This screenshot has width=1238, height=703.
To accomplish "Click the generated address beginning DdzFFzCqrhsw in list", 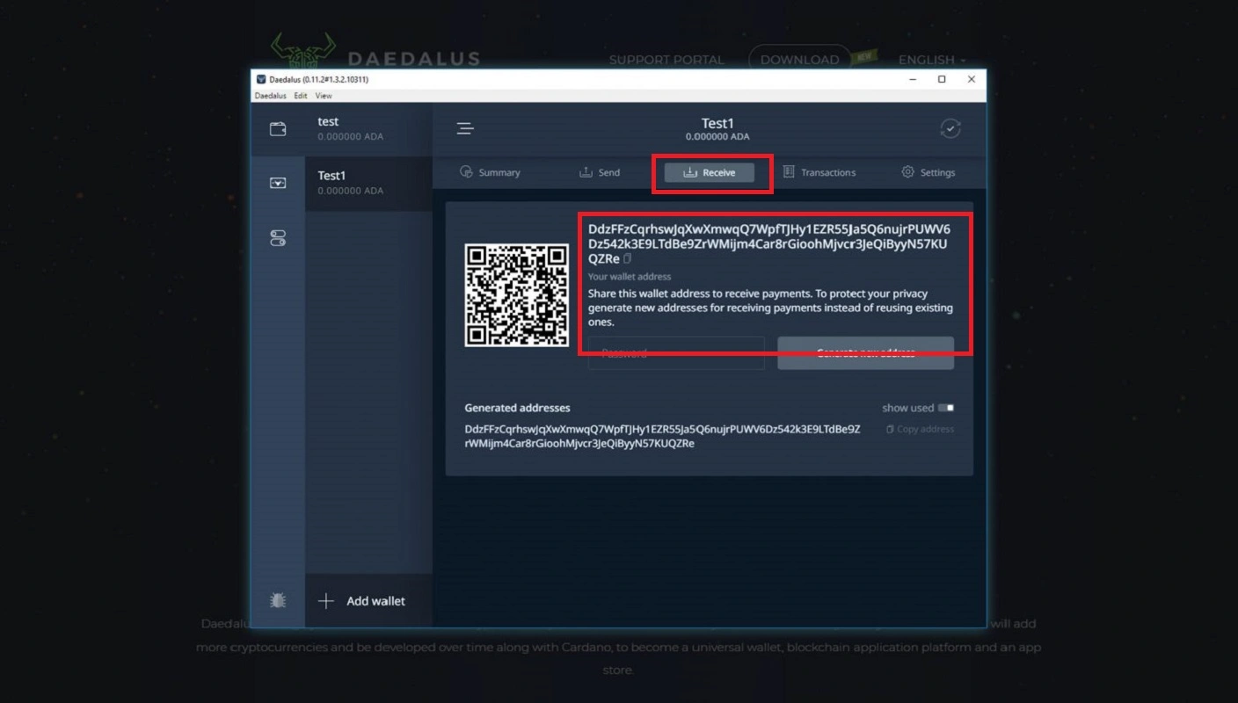I will pyautogui.click(x=662, y=437).
